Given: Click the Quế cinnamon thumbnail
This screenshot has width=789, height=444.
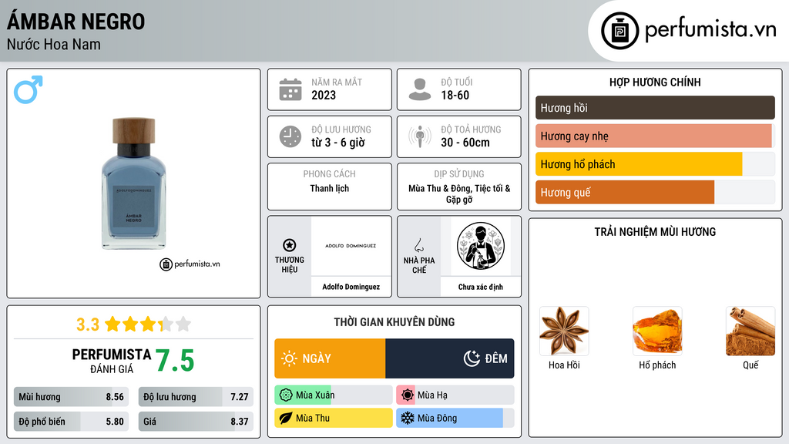Looking at the screenshot, I should pos(750,331).
